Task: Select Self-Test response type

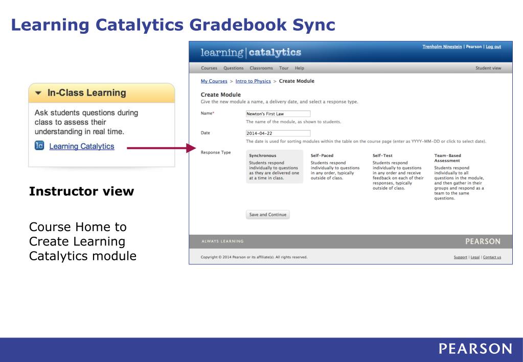Action: pyautogui.click(x=398, y=171)
